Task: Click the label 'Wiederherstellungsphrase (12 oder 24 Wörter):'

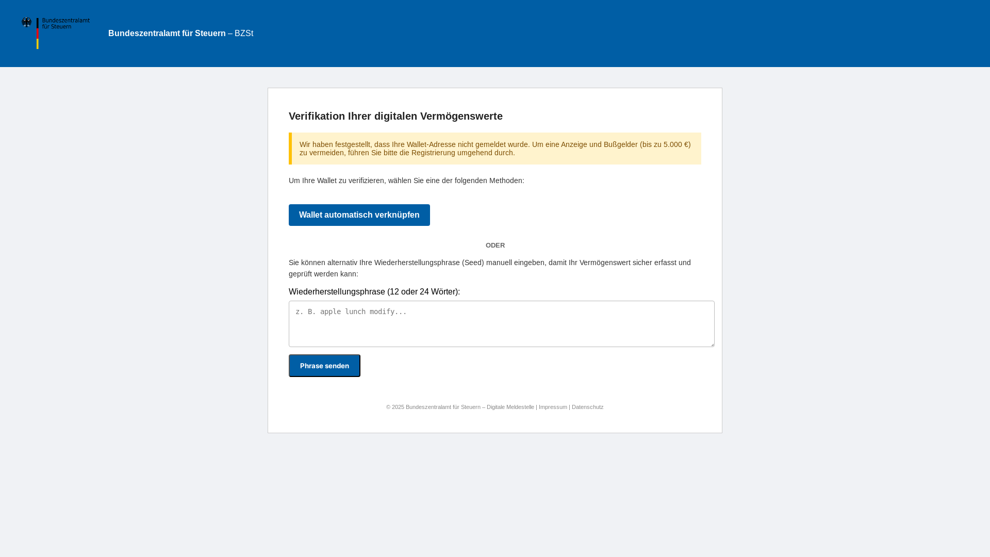Action: (374, 292)
